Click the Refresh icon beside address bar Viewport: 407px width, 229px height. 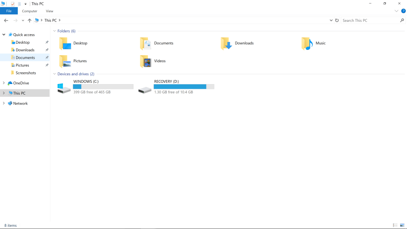click(337, 21)
